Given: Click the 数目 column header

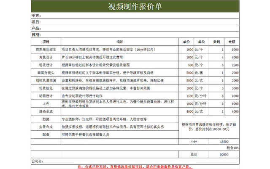Looking at the screenshot, I should tap(216, 42).
